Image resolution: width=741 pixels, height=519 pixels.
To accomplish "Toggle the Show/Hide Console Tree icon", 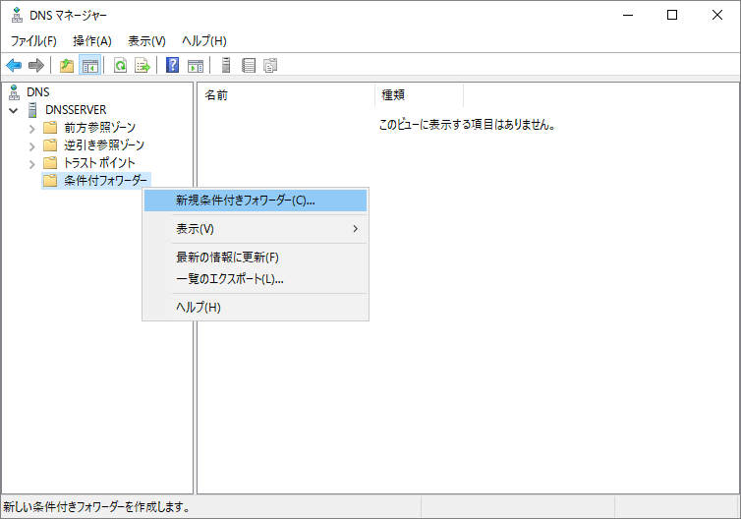I will pos(89,66).
